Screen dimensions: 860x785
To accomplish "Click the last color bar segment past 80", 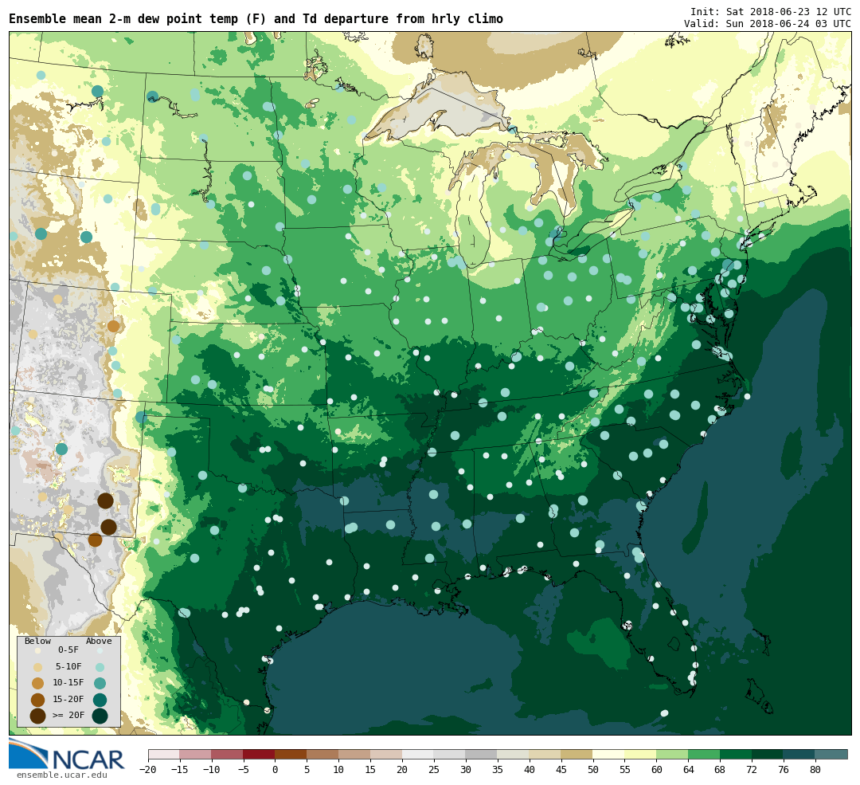I will pos(831,754).
